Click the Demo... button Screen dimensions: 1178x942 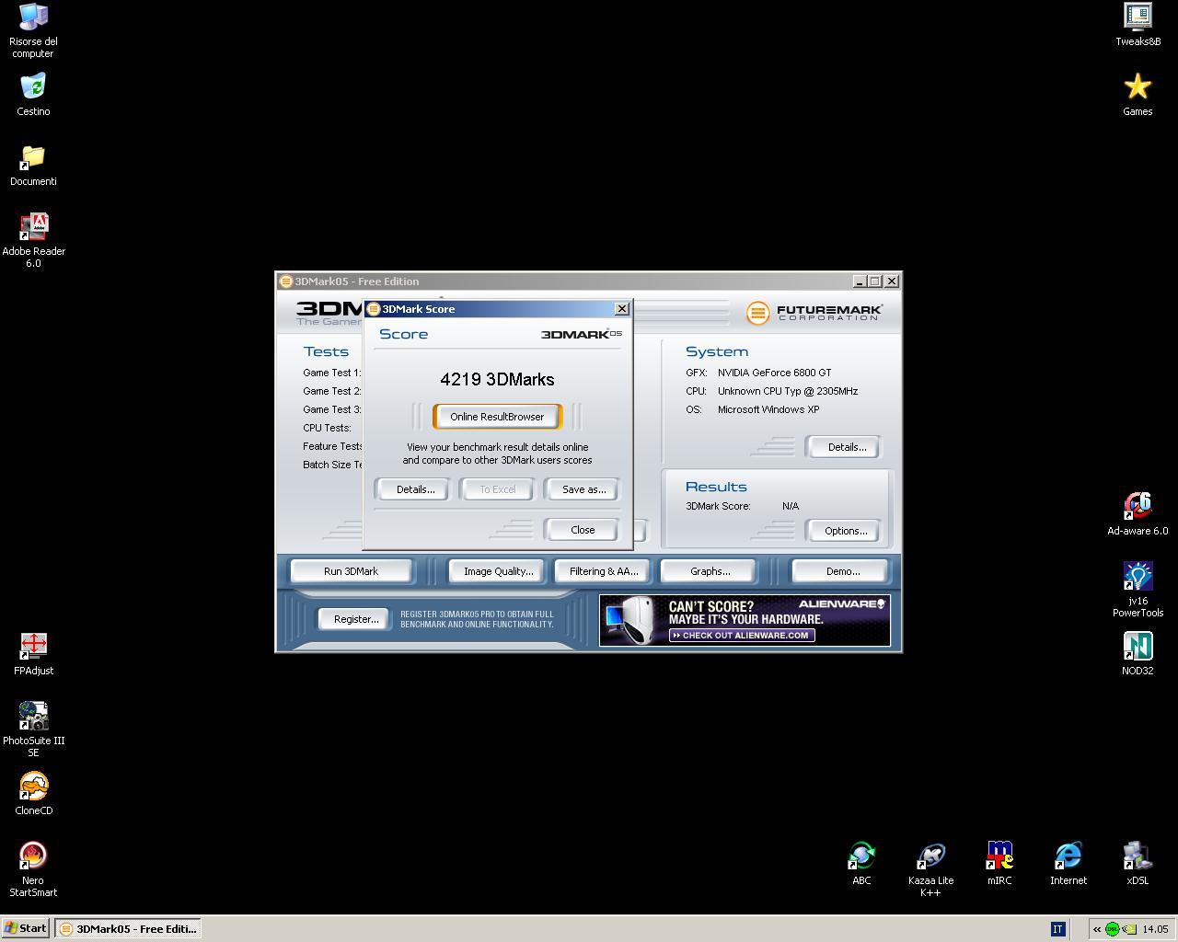click(x=842, y=571)
